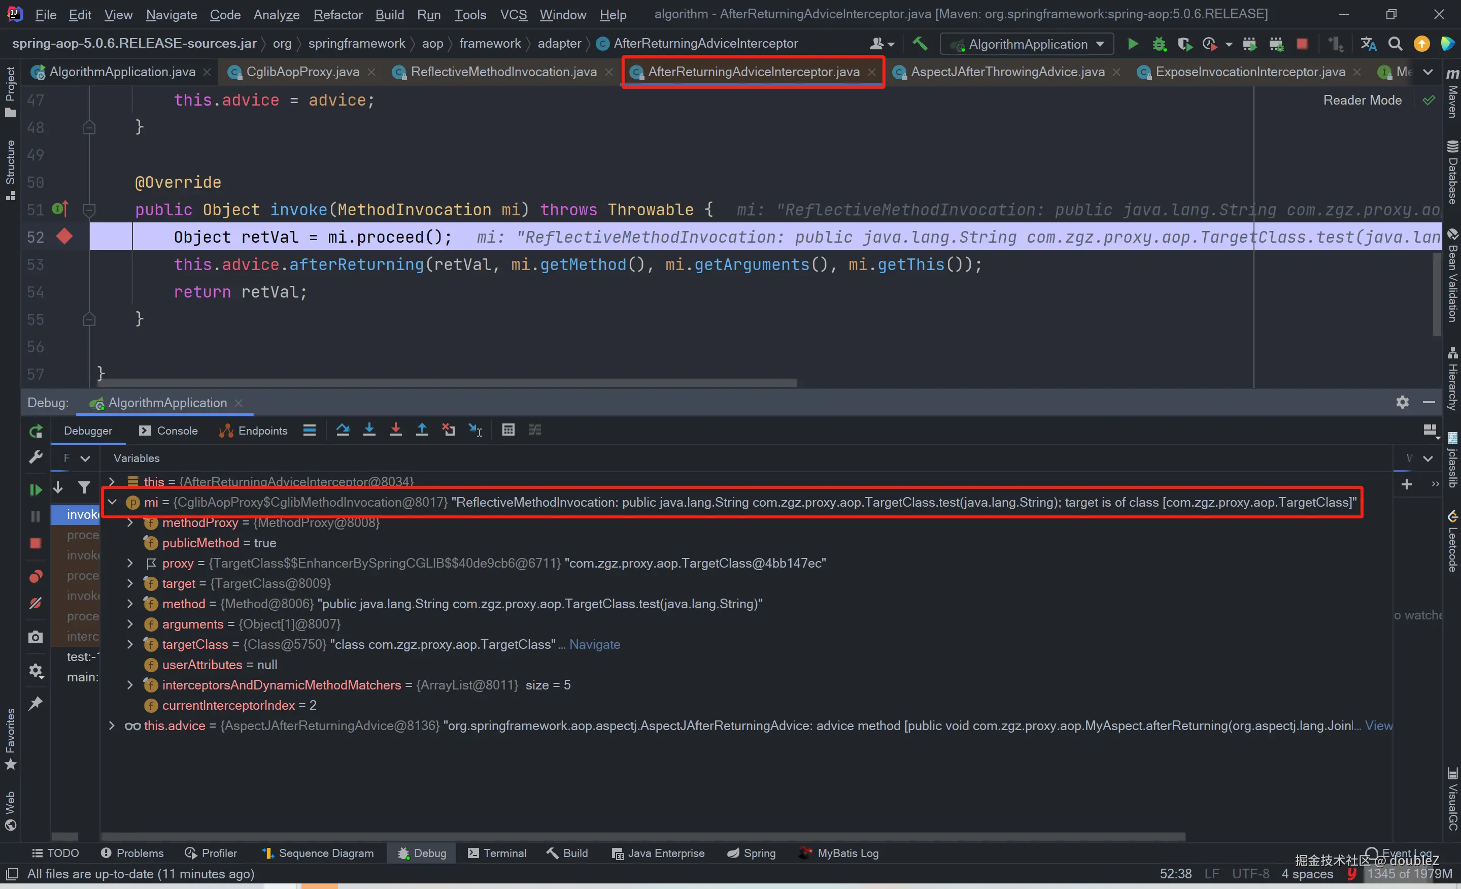
Task: Open the Terminal tool window button
Action: [x=497, y=853]
